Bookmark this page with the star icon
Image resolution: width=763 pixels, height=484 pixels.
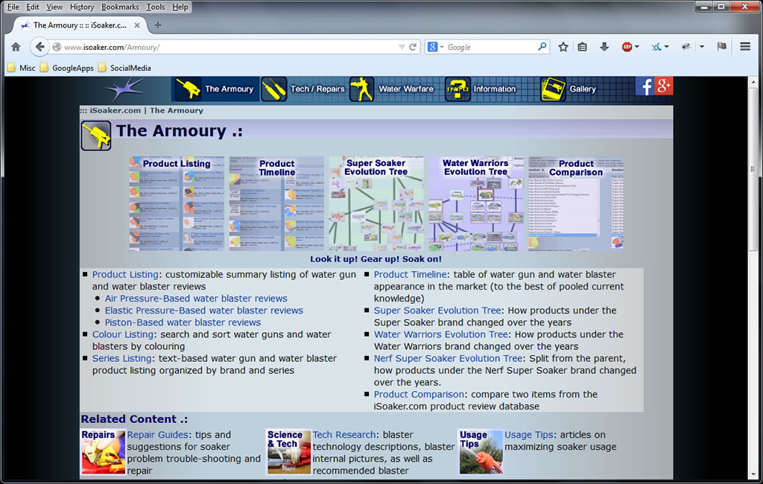tap(563, 47)
